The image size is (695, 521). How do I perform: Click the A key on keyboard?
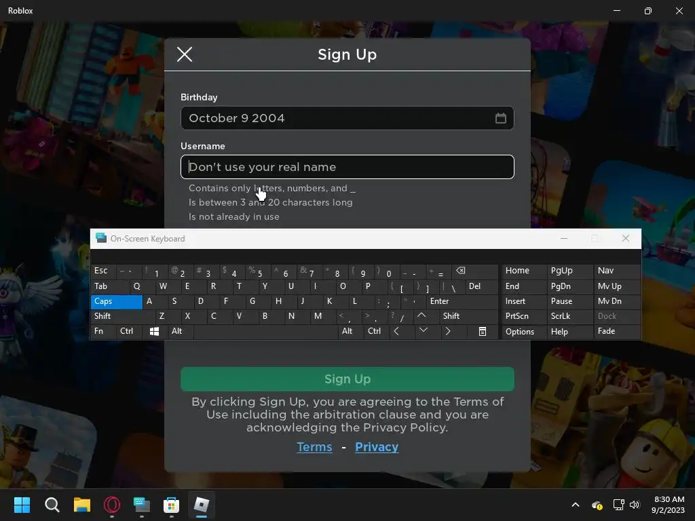point(155,301)
